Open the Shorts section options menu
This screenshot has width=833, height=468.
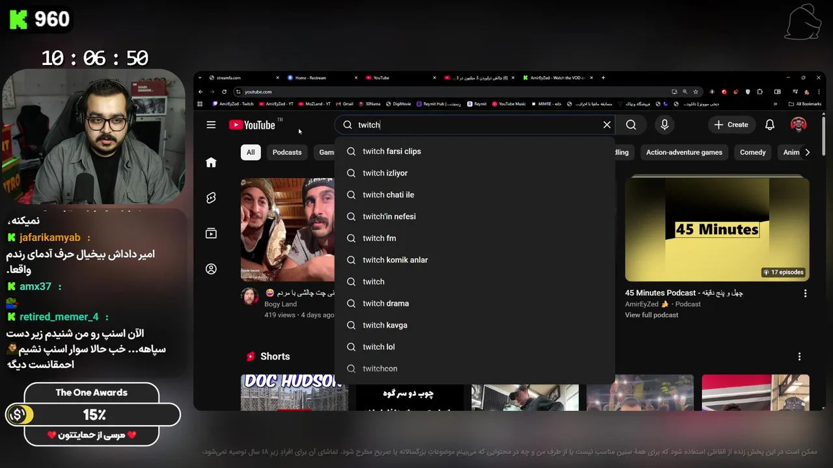coord(799,356)
